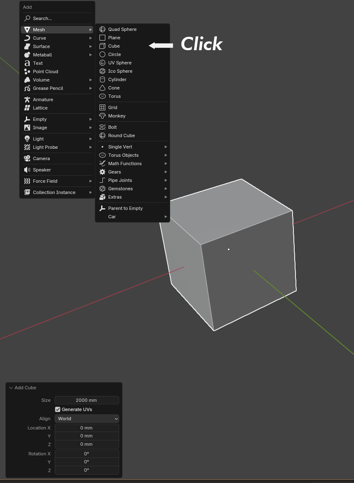Select the Metaball icon
Image resolution: width=354 pixels, height=483 pixels.
[x=27, y=55]
